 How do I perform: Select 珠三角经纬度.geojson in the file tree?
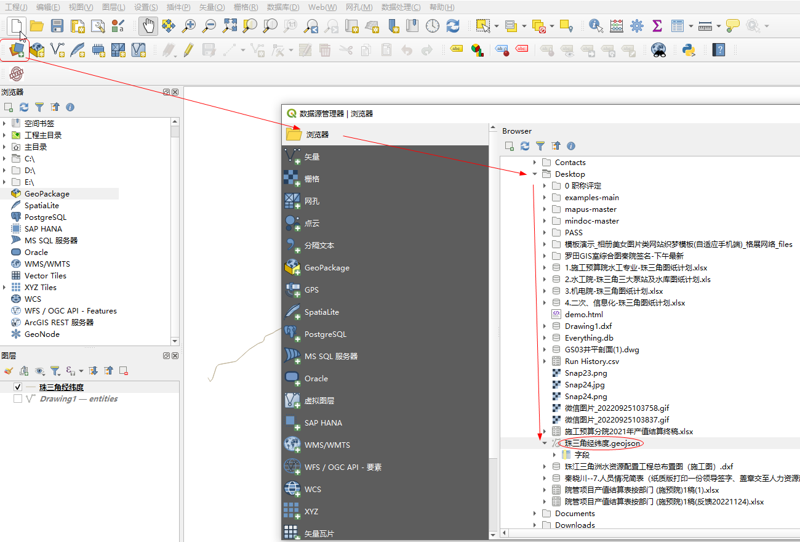click(x=603, y=443)
